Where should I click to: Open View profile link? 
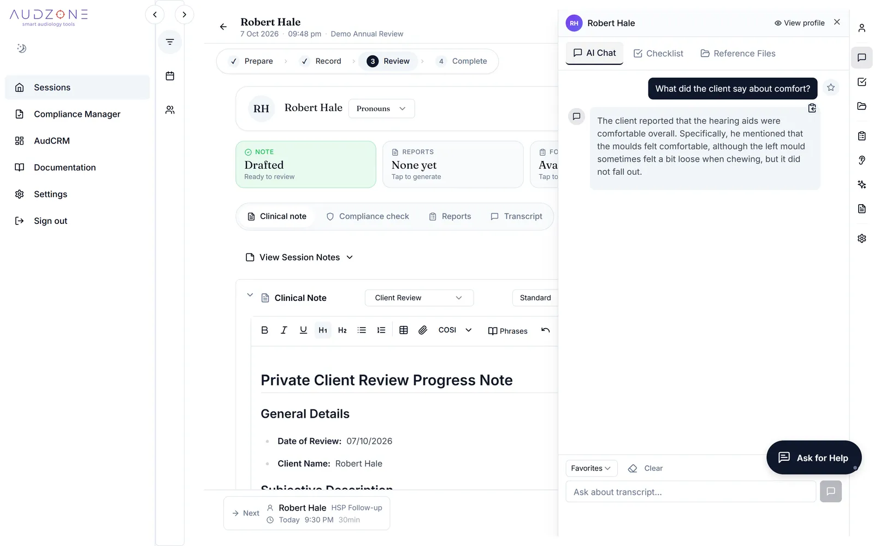tap(800, 23)
